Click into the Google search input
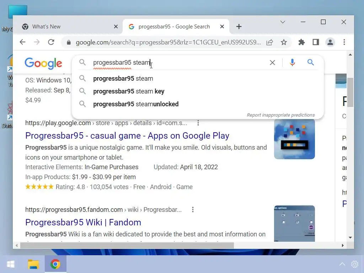The height and width of the screenshot is (273, 364). tap(179, 63)
